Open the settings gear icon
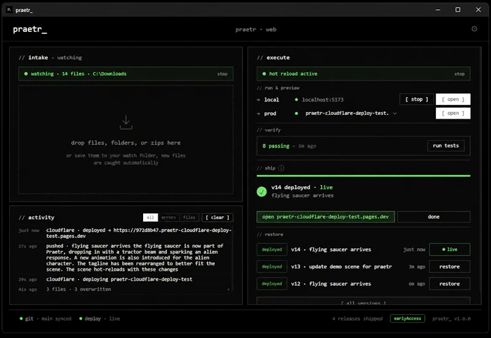The width and height of the screenshot is (491, 338). tap(474, 29)
